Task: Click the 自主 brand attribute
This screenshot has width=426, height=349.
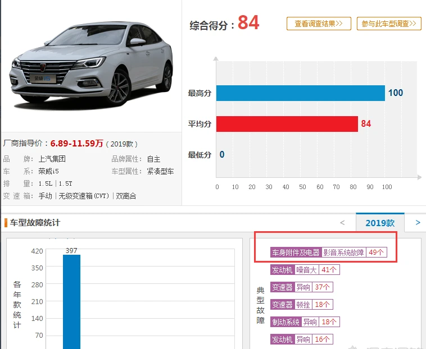Action: (x=153, y=159)
